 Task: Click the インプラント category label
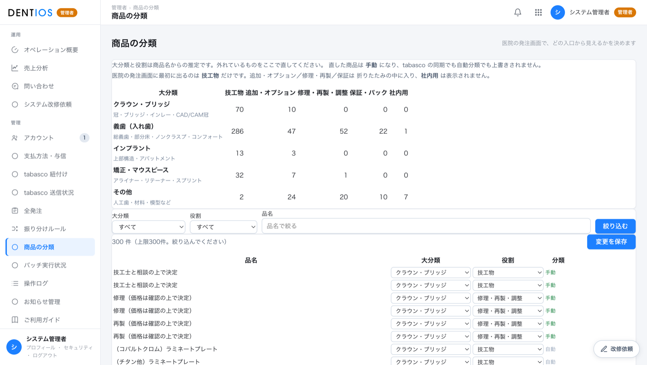pos(132,148)
